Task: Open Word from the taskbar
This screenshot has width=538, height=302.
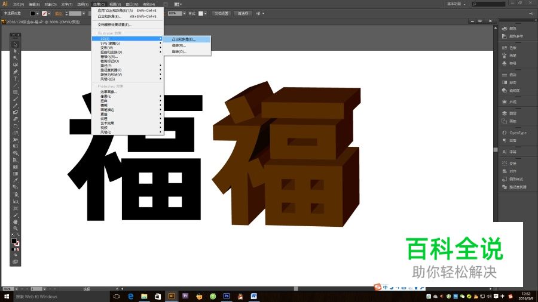Action: (x=254, y=296)
